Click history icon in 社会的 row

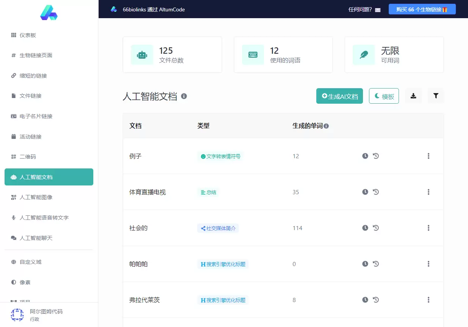(x=376, y=228)
